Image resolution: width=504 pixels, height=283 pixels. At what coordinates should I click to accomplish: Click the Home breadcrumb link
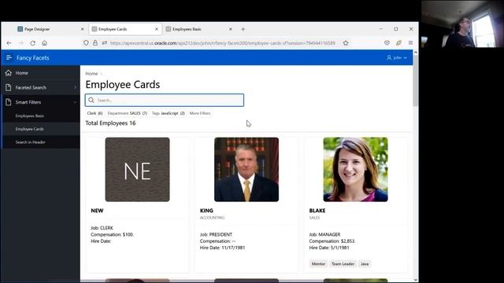91,73
